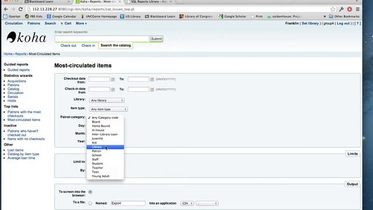The height and width of the screenshot is (210, 373).
Task: Reload the page with refresh icon
Action: (x=20, y=9)
